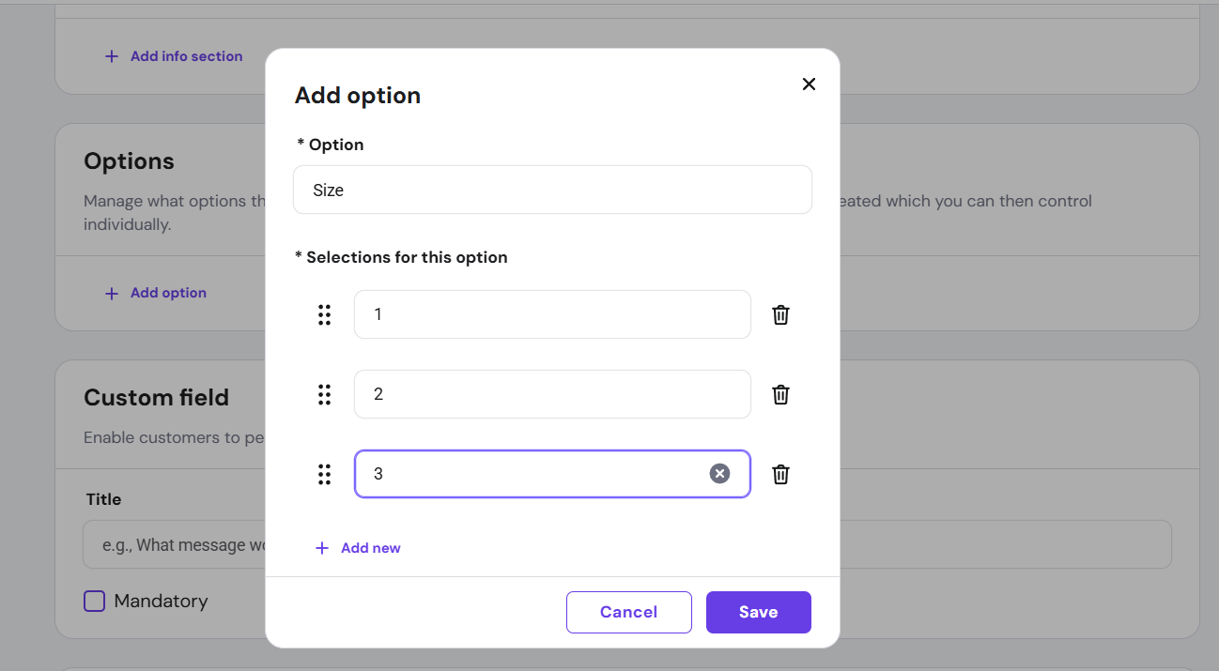The image size is (1219, 671).
Task: Click the drag handle beside selection "1"
Action: [324, 314]
